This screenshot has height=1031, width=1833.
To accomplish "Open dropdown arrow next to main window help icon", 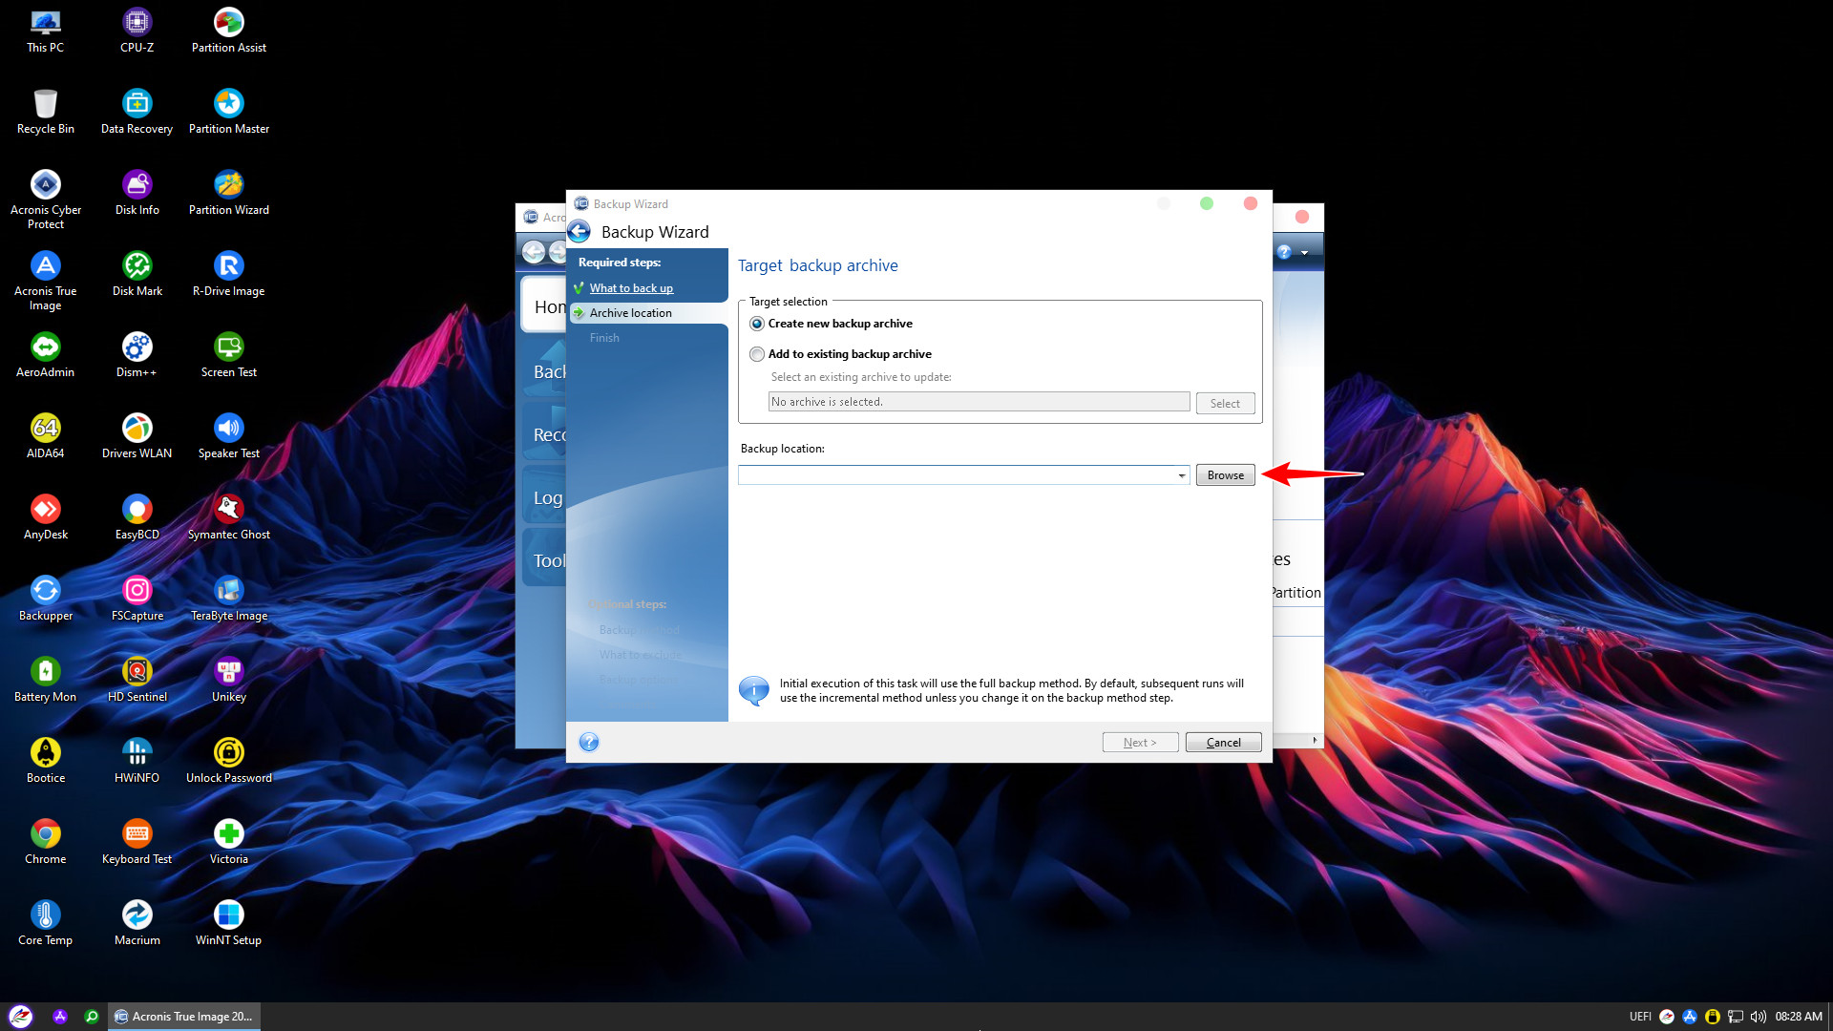I will (1305, 253).
